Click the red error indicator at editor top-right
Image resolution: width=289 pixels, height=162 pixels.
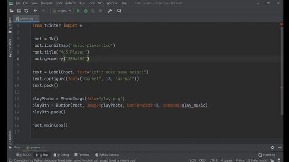click(281, 24)
